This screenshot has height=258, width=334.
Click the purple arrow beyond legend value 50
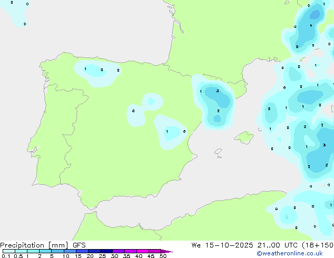coord(167,251)
